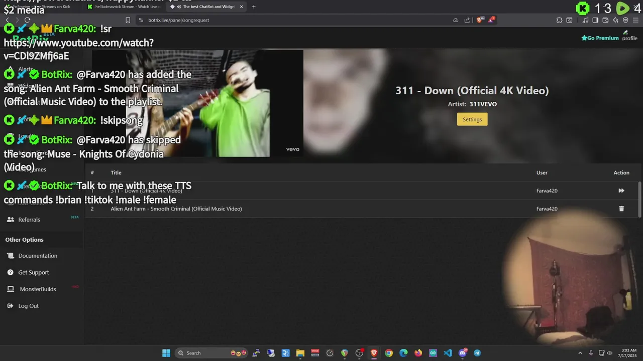Open MonsterBuilds in the sidebar
The height and width of the screenshot is (361, 643).
38,289
